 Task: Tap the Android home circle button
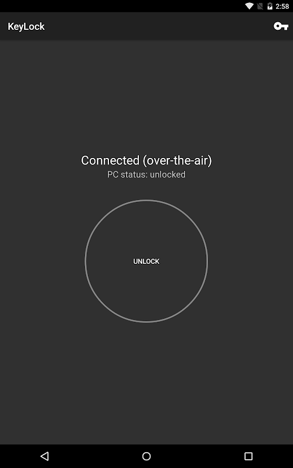pos(146,456)
